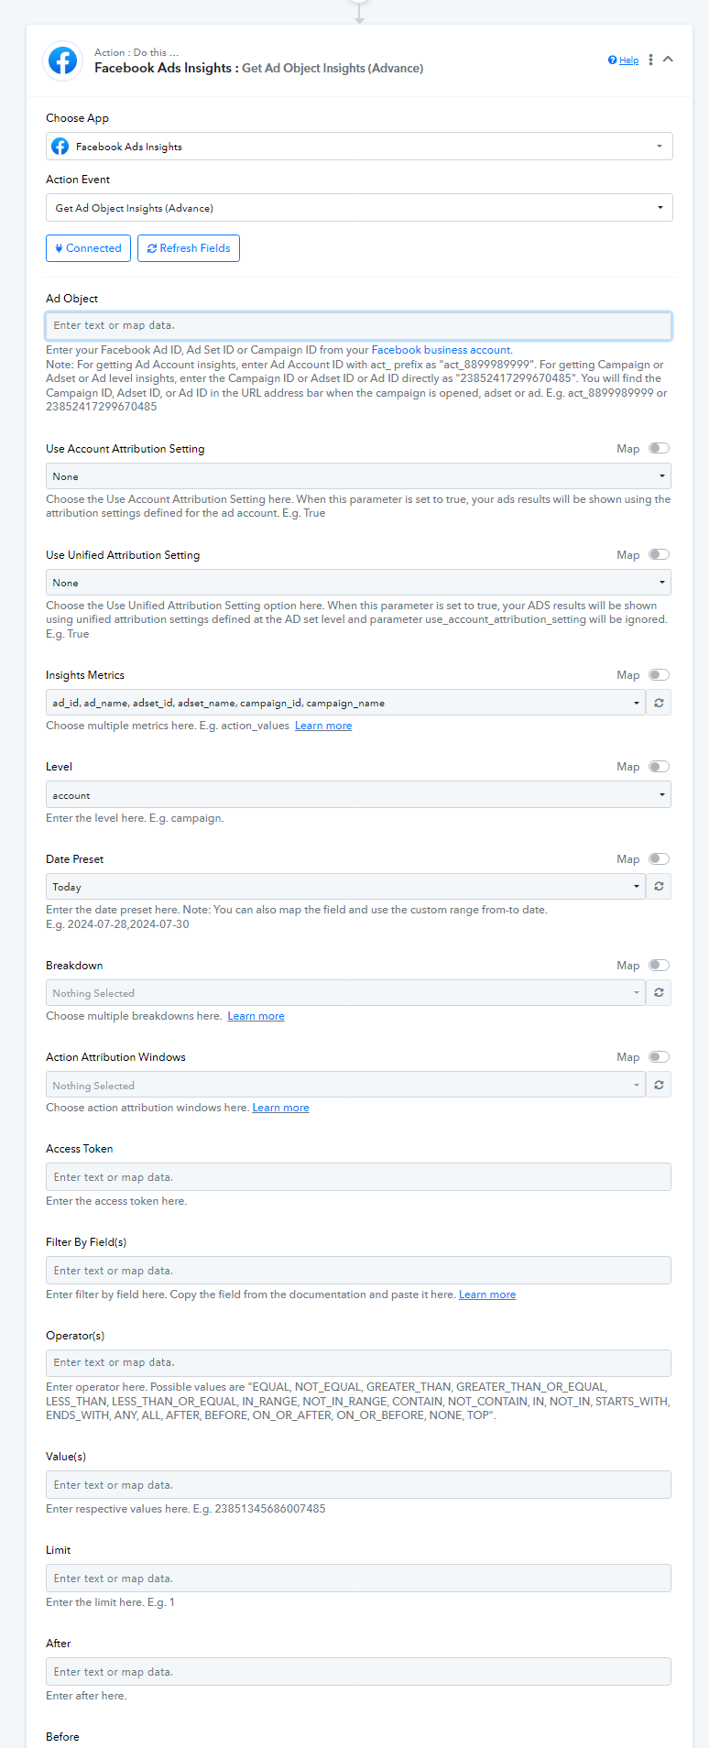Toggle Map for Action Attribution Windows

659,1056
